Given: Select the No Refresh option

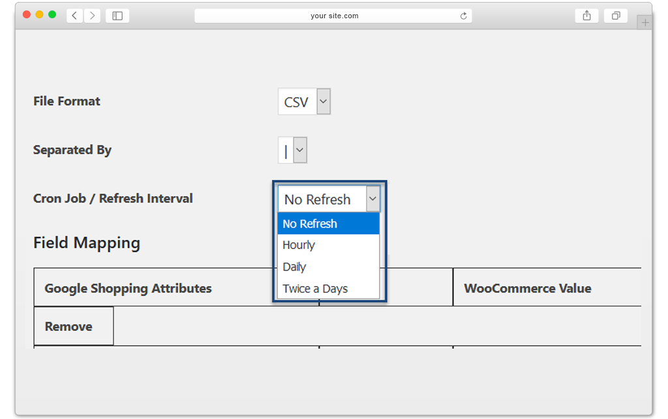Looking at the screenshot, I should click(x=328, y=224).
